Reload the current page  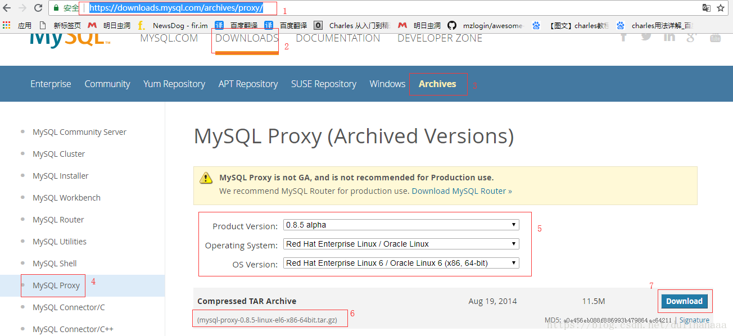38,8
